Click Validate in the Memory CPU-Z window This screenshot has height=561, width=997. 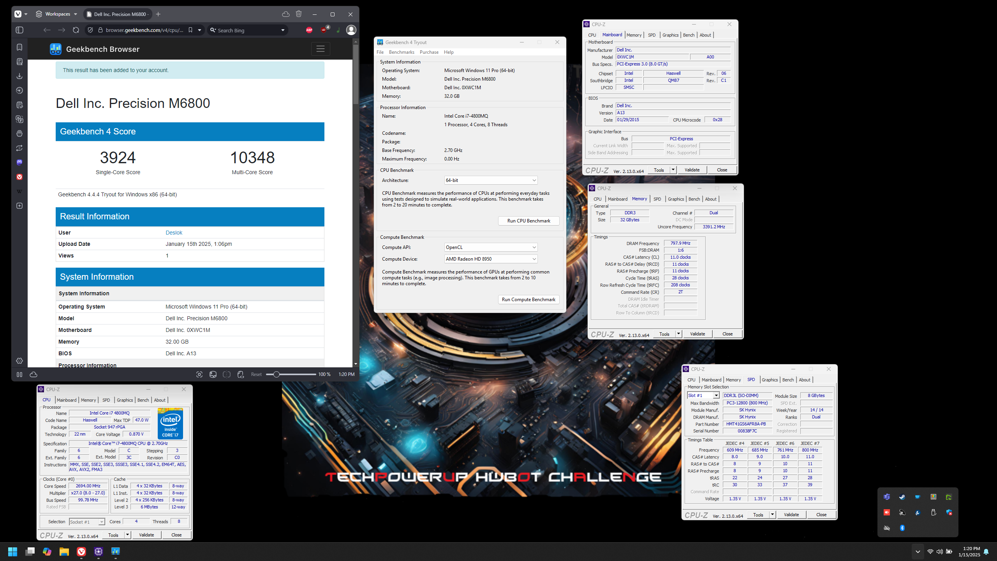click(697, 334)
